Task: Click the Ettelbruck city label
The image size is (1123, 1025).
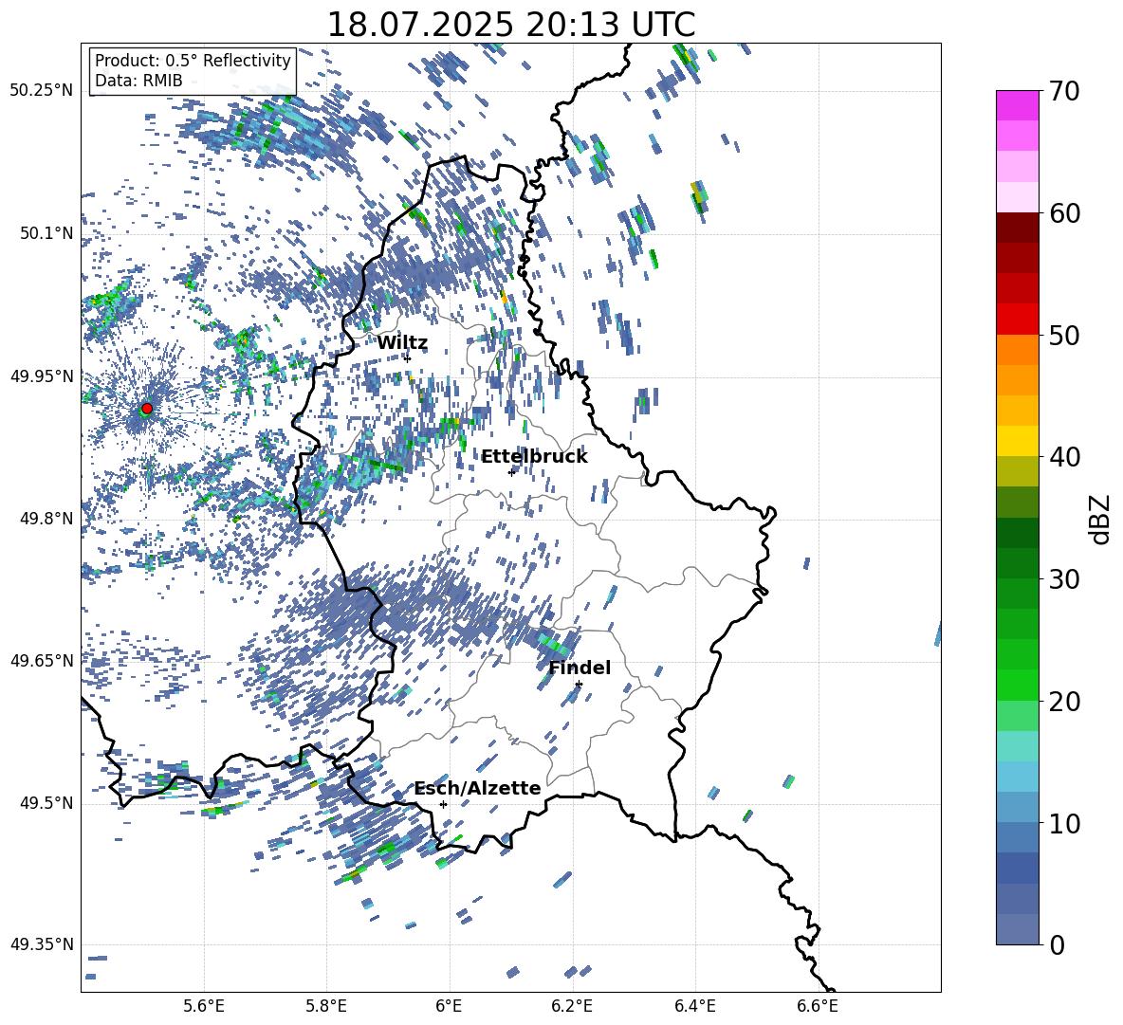Action: pyautogui.click(x=534, y=457)
